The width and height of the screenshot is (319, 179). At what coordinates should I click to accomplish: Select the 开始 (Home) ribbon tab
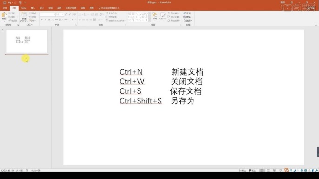tap(14, 8)
